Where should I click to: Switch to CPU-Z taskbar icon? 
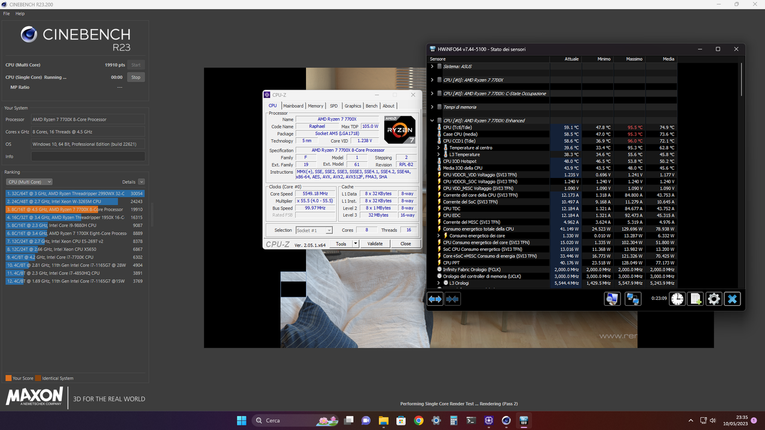(x=489, y=420)
